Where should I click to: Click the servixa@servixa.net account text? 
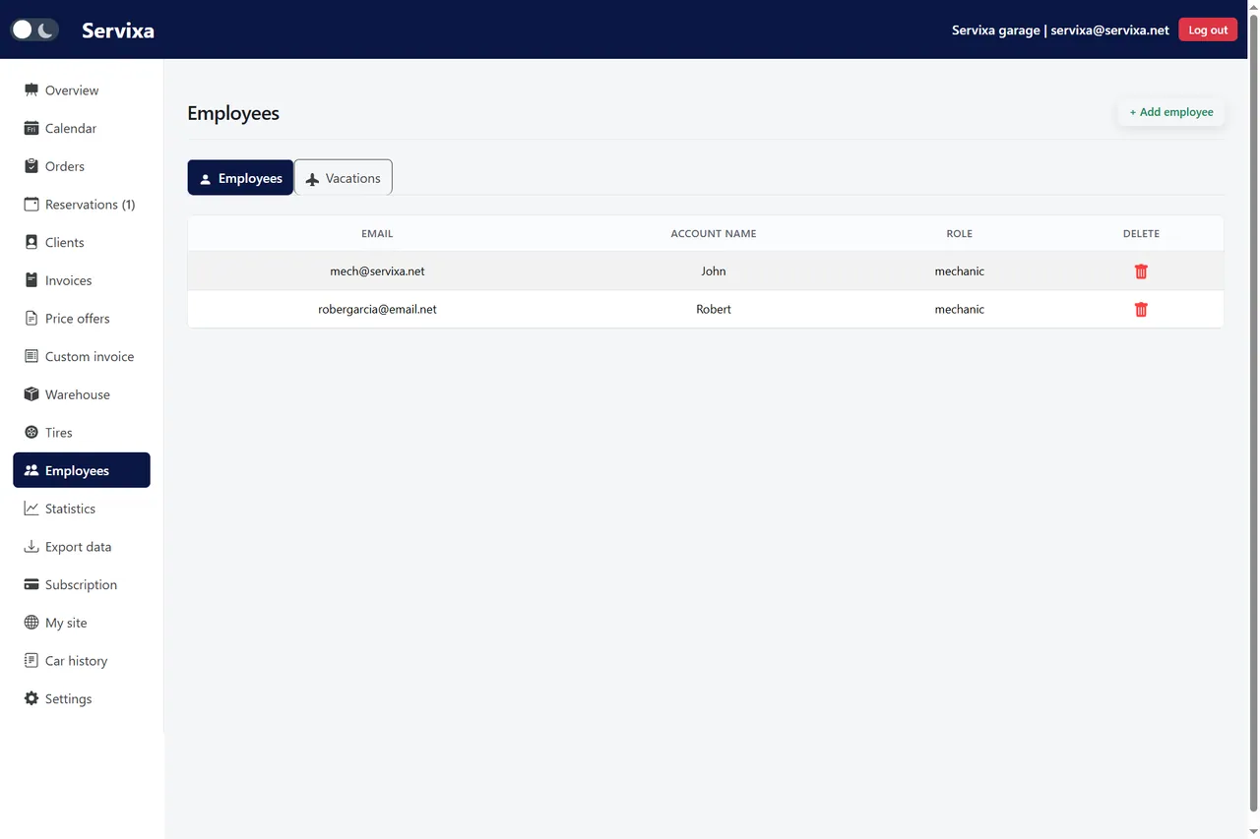pos(1109,30)
